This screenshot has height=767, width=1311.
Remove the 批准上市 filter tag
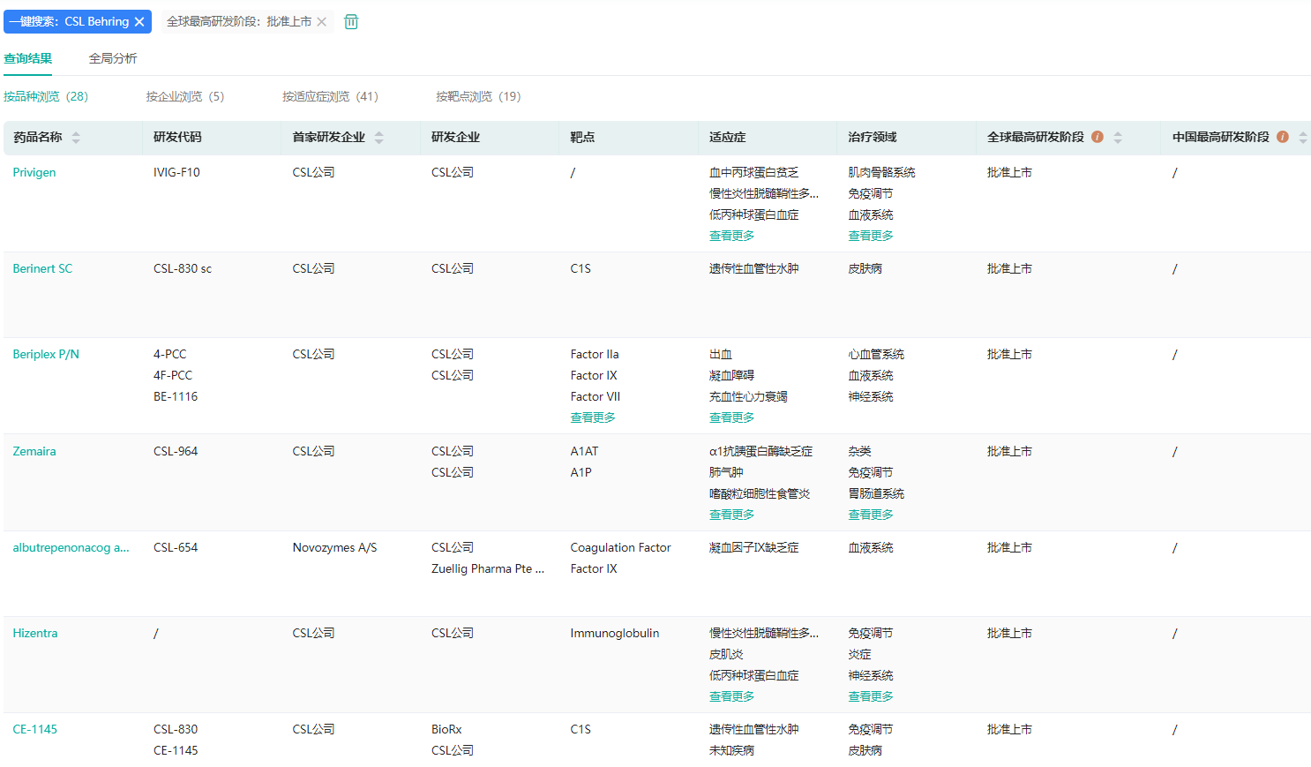pyautogui.click(x=322, y=22)
